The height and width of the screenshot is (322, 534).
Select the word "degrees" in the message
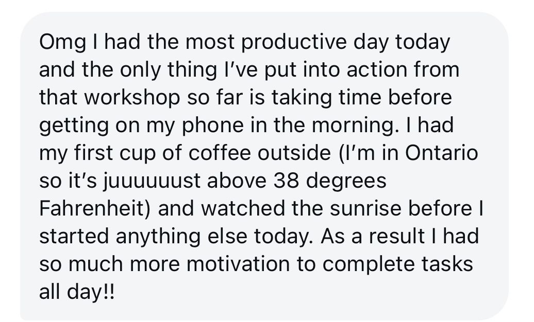346,181
